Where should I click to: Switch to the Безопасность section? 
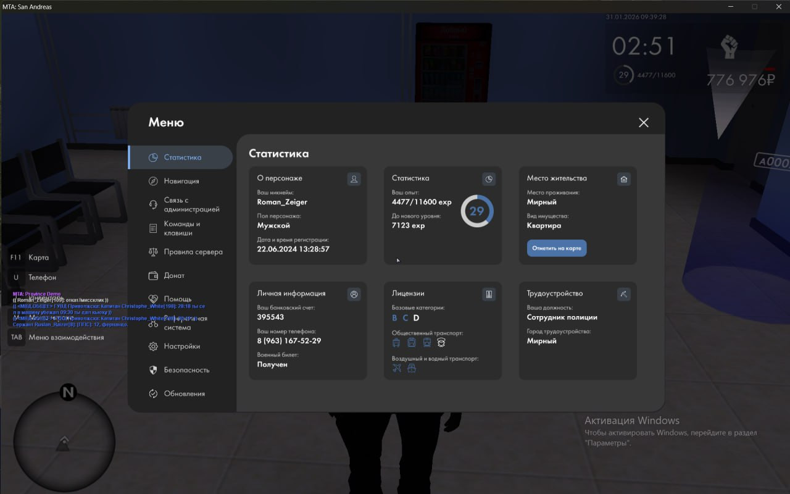click(x=186, y=370)
